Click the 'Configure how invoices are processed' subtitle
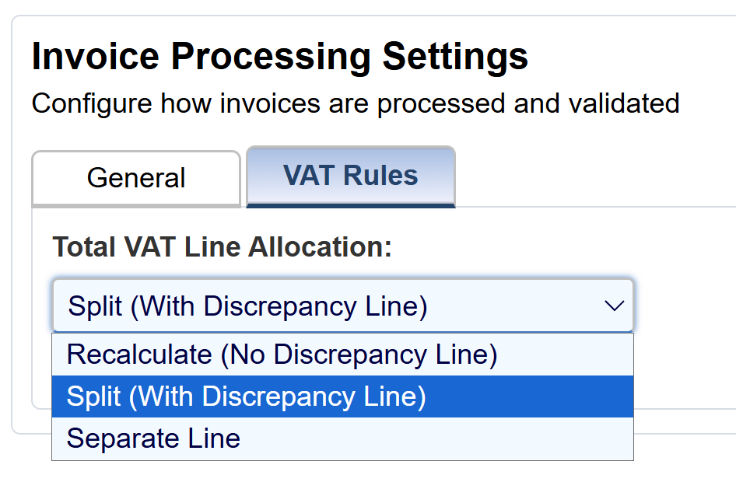Image resolution: width=736 pixels, height=489 pixels. tap(356, 103)
